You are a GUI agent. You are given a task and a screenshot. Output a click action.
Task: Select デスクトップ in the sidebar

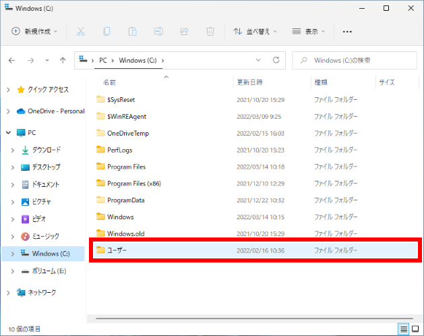(47, 167)
